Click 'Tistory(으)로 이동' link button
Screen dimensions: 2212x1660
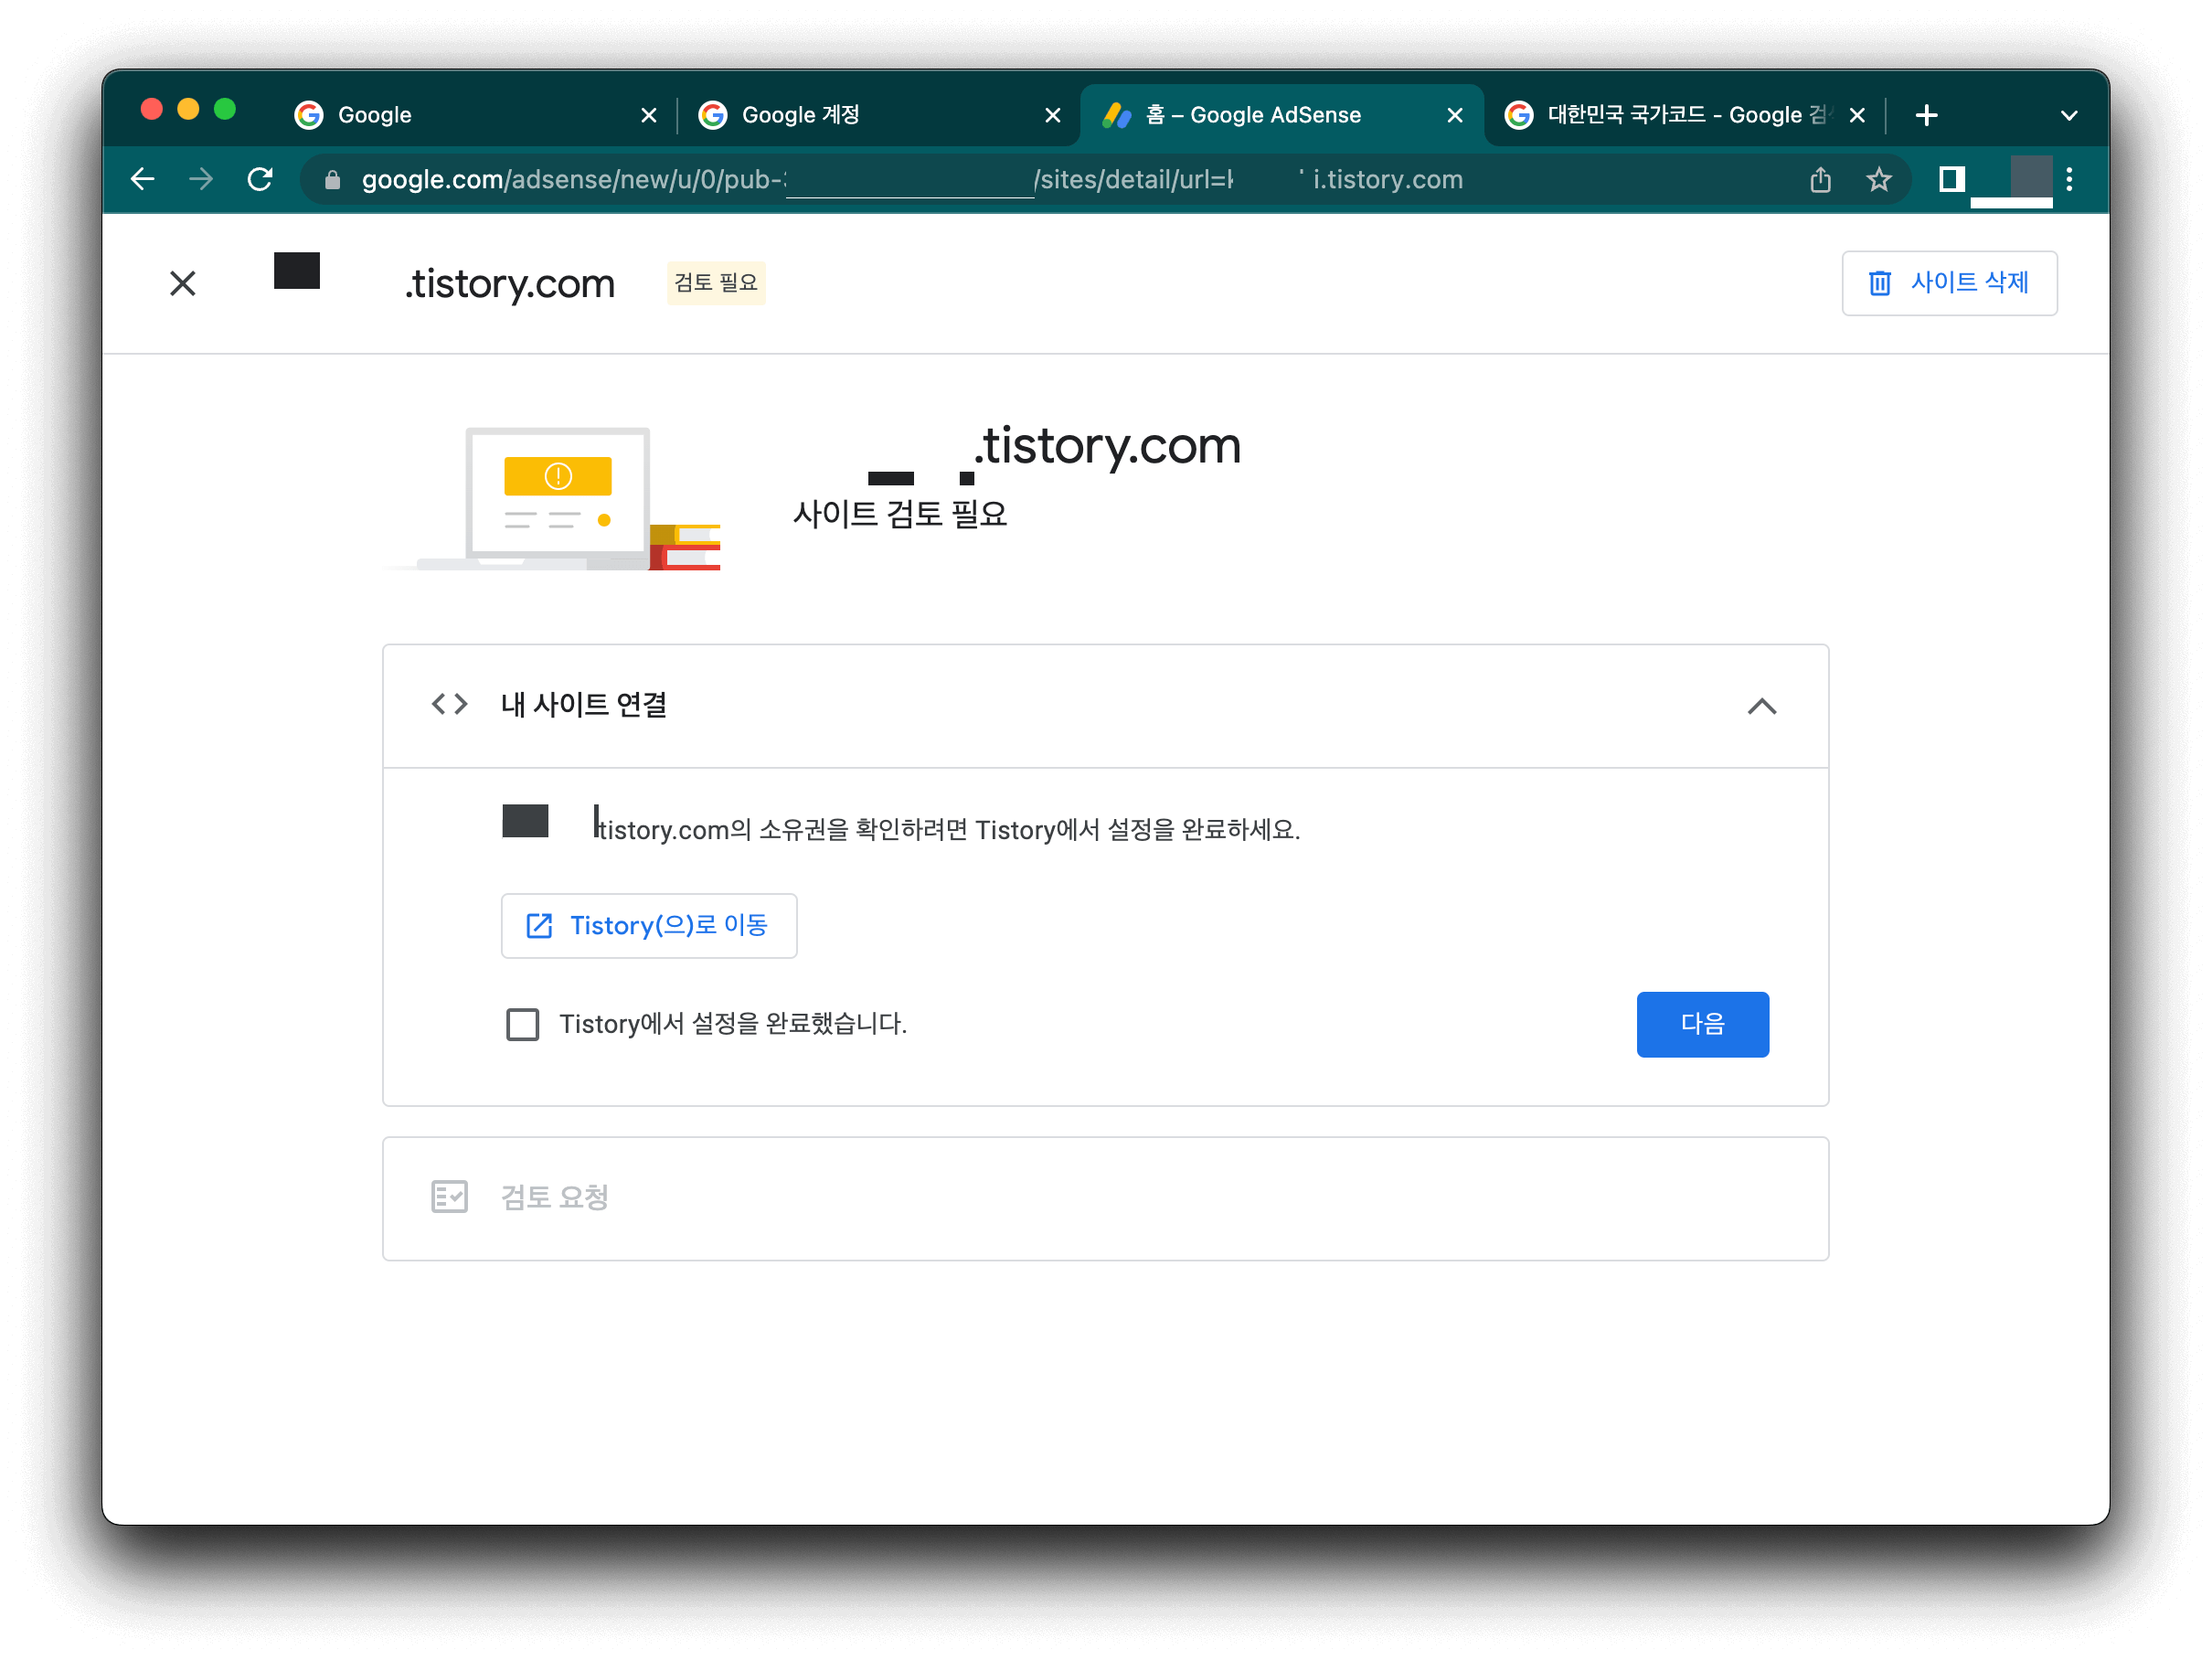(649, 926)
